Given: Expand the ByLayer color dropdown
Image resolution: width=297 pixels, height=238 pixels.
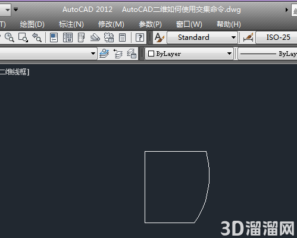Looking at the screenshot, I should (x=229, y=54).
